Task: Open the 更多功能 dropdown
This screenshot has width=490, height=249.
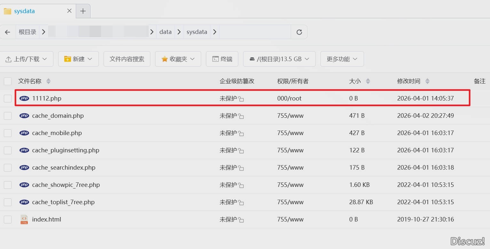Action: [x=342, y=59]
